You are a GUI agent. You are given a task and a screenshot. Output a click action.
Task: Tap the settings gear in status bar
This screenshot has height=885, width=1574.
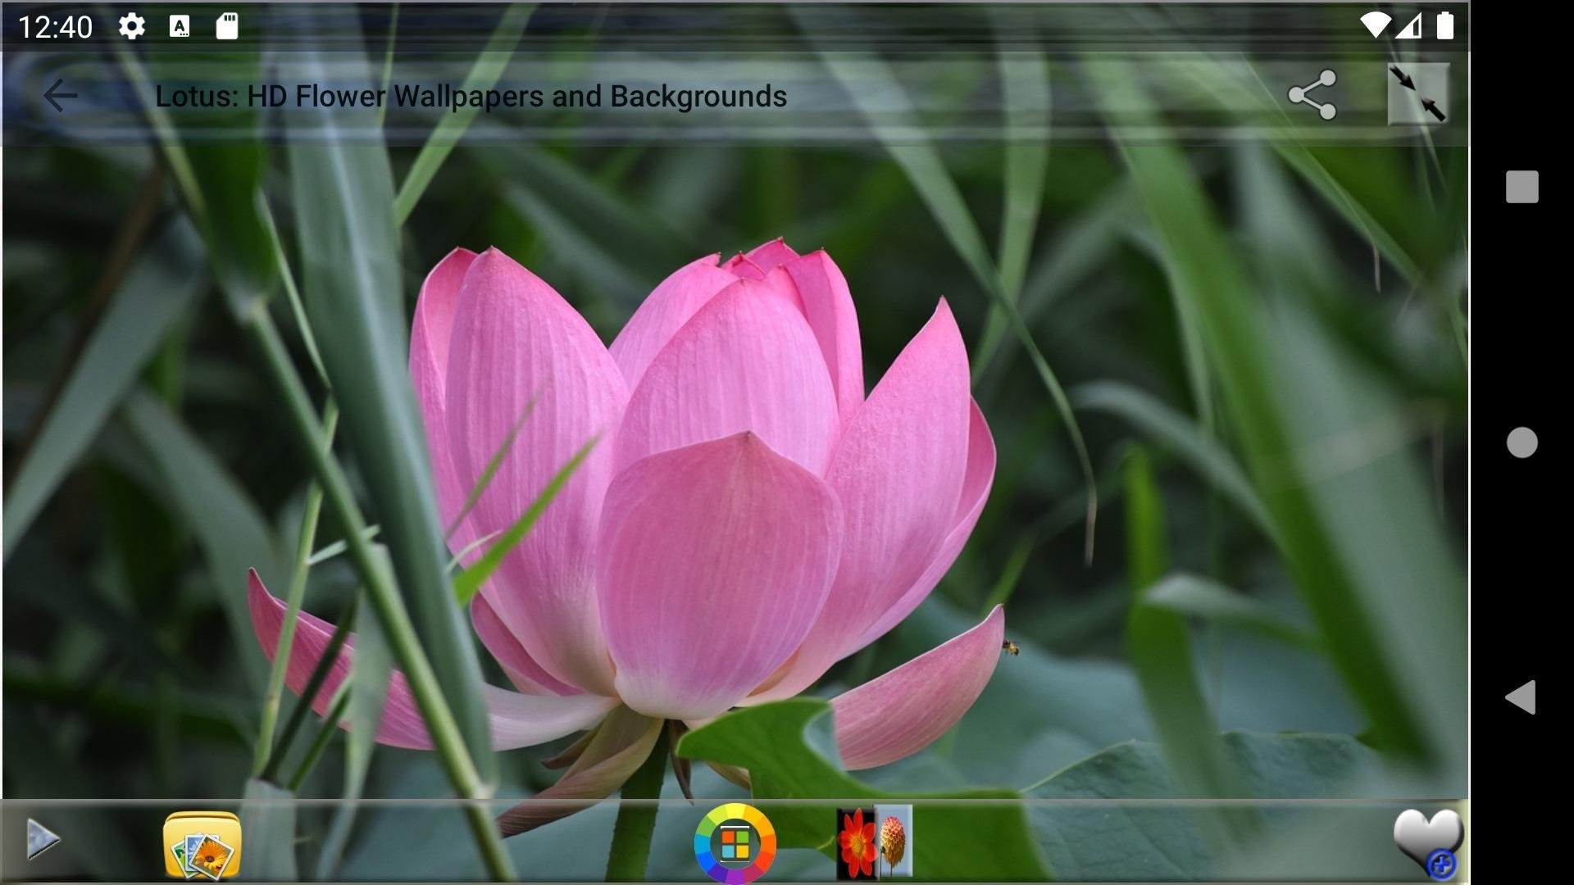click(x=131, y=27)
